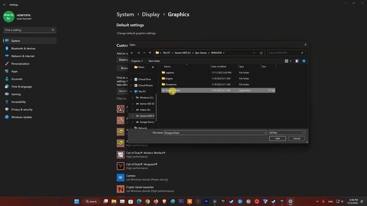Select the ParagonClient application file
Screen dimensions: 367x206
pos(218,90)
